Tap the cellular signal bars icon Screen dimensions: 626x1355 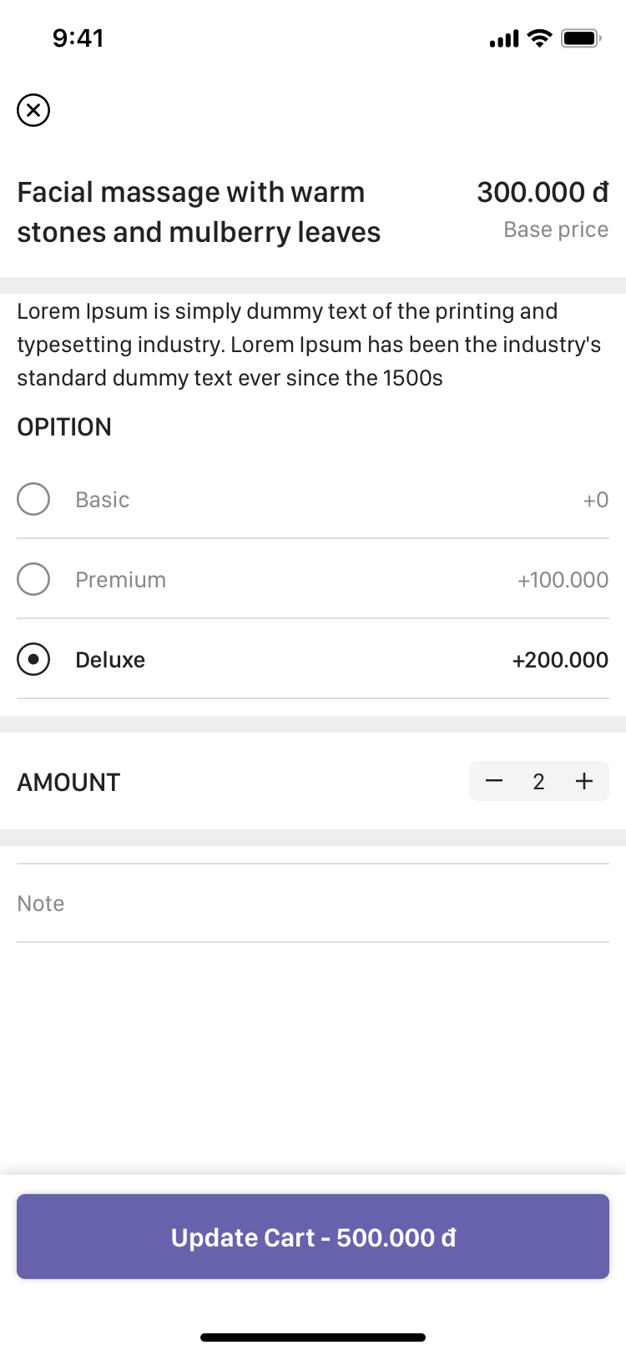(x=504, y=39)
